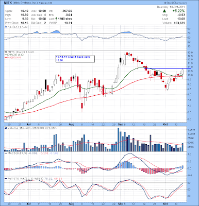Screen dimensions: 199x206
Task: Click the Aug label below price chart
Action: pos(71,124)
